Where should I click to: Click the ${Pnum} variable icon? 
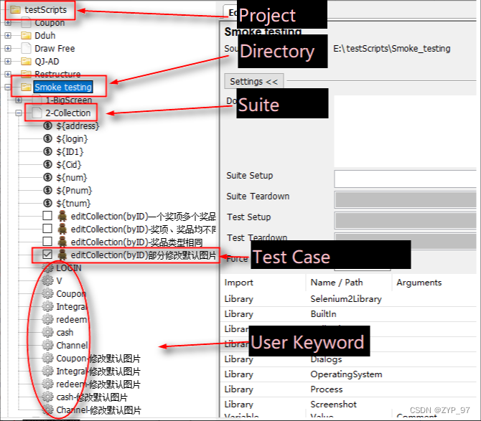(47, 190)
